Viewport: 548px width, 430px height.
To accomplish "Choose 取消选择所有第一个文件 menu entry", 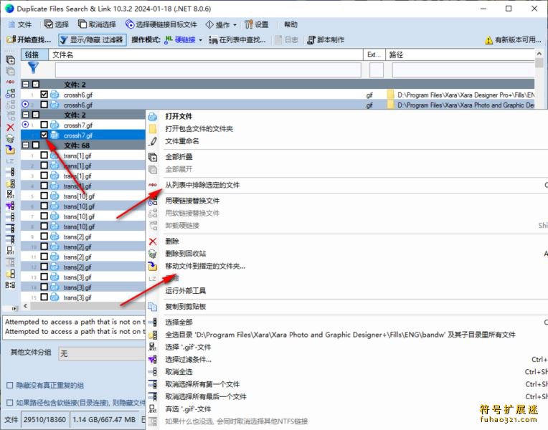I will (x=202, y=384).
